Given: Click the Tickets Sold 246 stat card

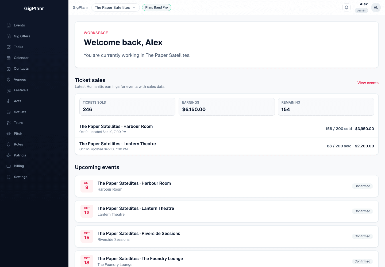Looking at the screenshot, I should (x=127, y=107).
